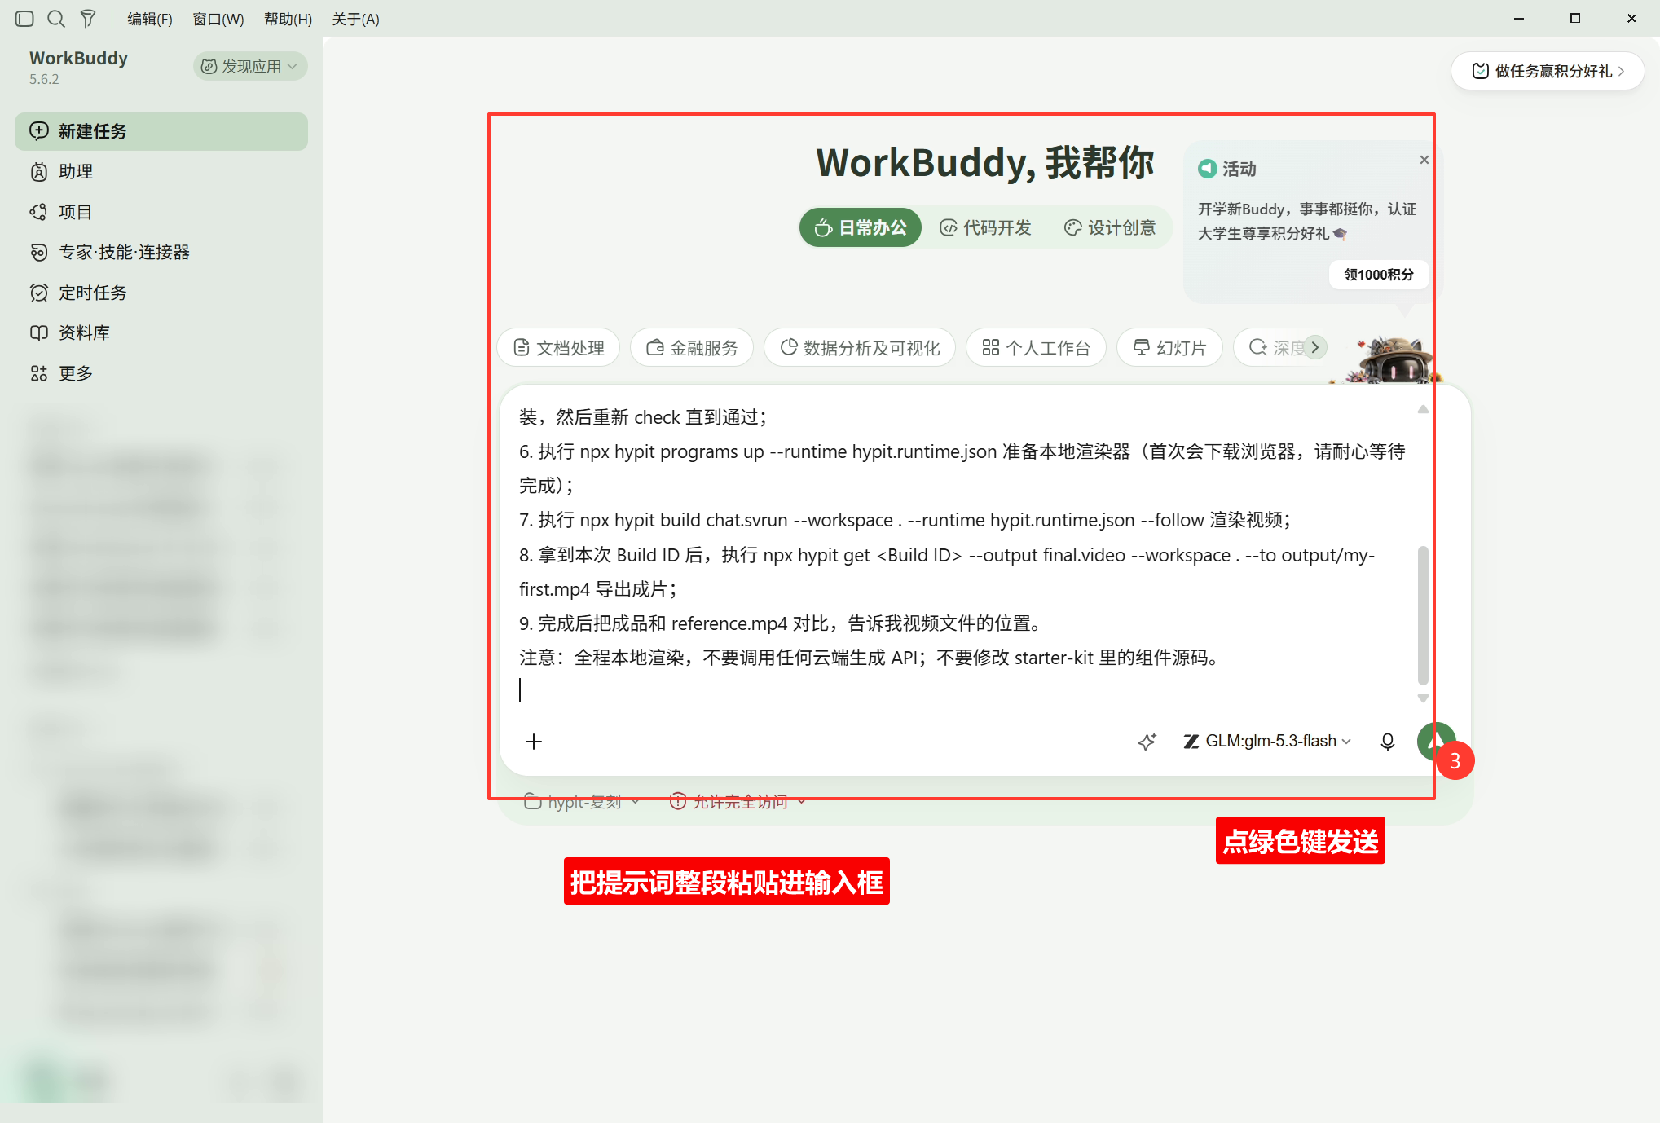Switch to the 设计创意 tab
1660x1123 pixels.
1110,227
